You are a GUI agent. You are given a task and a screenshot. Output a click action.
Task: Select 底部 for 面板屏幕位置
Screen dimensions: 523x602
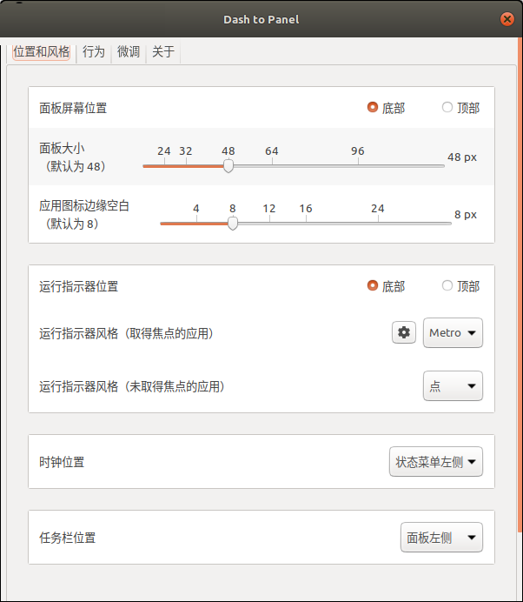373,108
